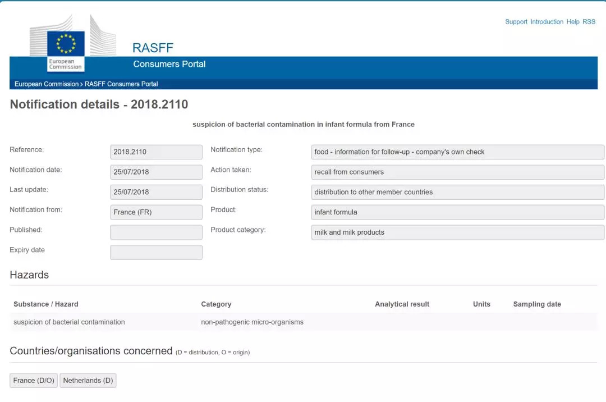Click the Expiry date label

pos(27,250)
